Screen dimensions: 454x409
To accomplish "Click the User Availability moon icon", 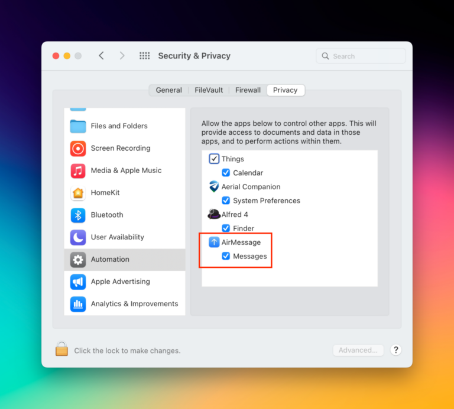I will pyautogui.click(x=78, y=238).
